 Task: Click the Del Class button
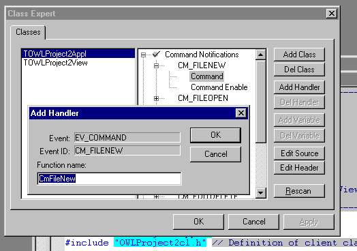point(299,70)
